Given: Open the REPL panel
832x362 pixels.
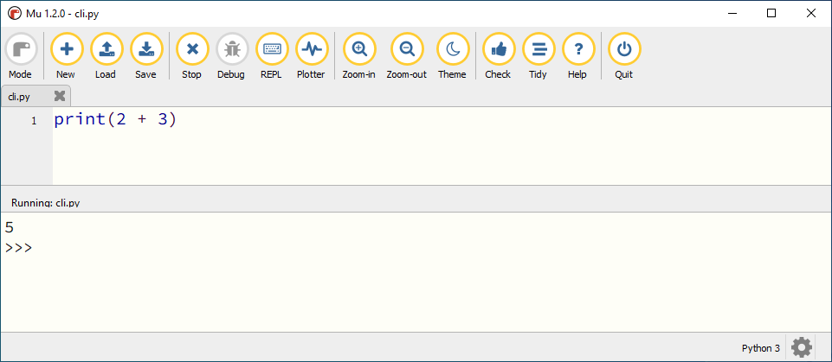Looking at the screenshot, I should click(271, 55).
